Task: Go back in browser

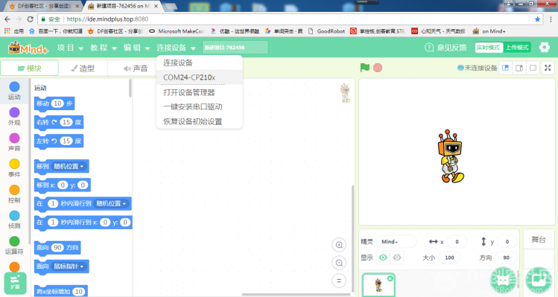Action: point(7,19)
